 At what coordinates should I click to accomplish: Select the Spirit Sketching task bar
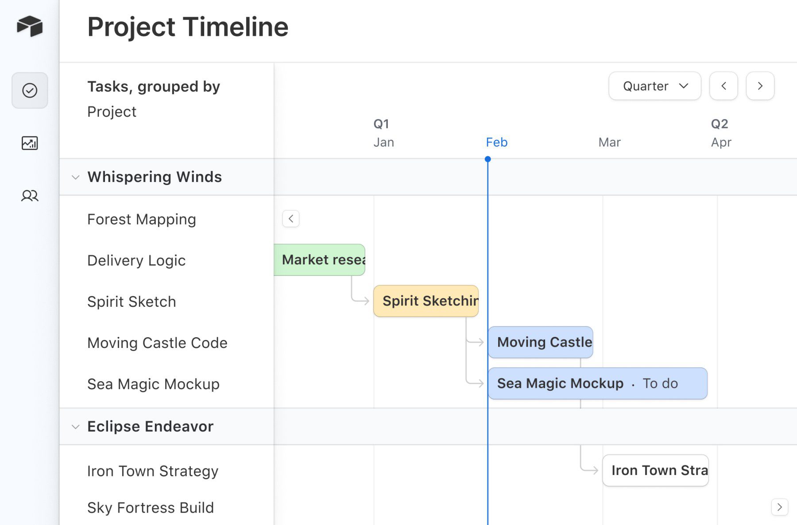426,301
